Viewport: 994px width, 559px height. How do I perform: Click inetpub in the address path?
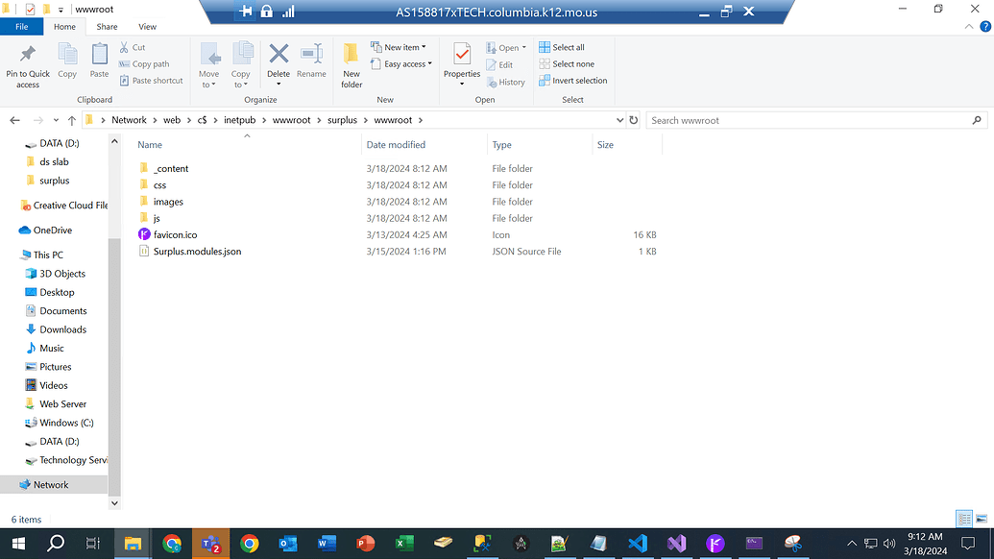tap(240, 120)
